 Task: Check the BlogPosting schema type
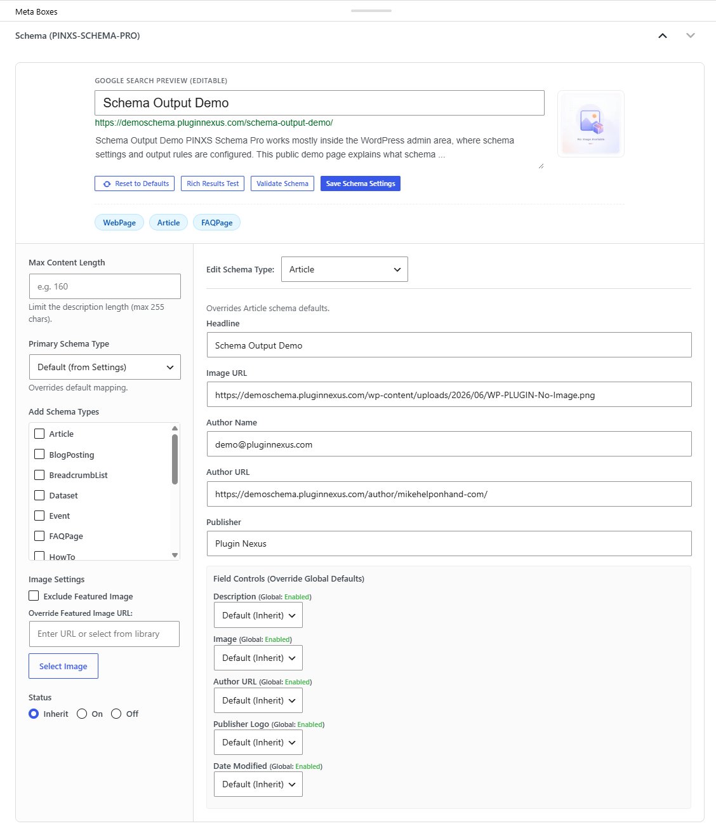(x=39, y=455)
